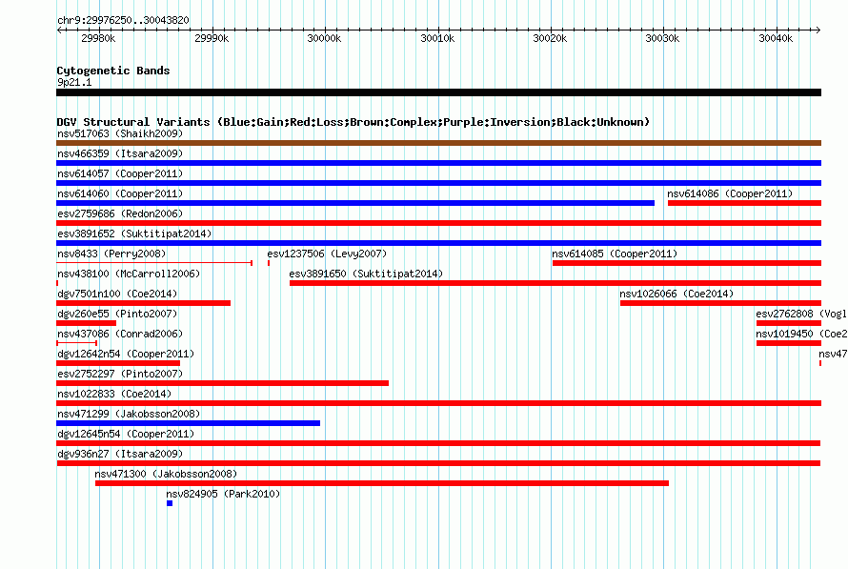Click the nsv438100 (McCarroll2006) label
Screen dimensions: 848x569
(129, 274)
